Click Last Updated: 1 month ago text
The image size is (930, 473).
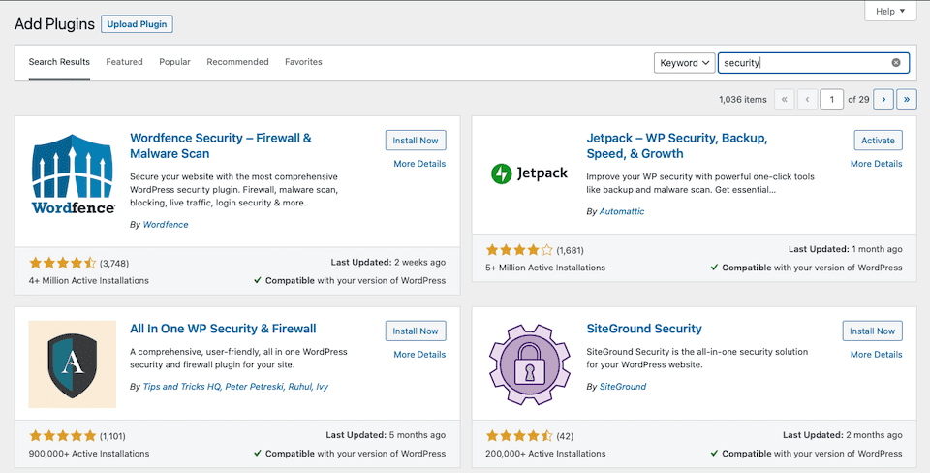845,249
